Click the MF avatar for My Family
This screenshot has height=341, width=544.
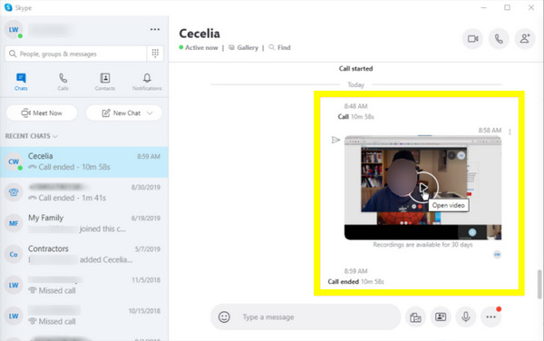(14, 223)
